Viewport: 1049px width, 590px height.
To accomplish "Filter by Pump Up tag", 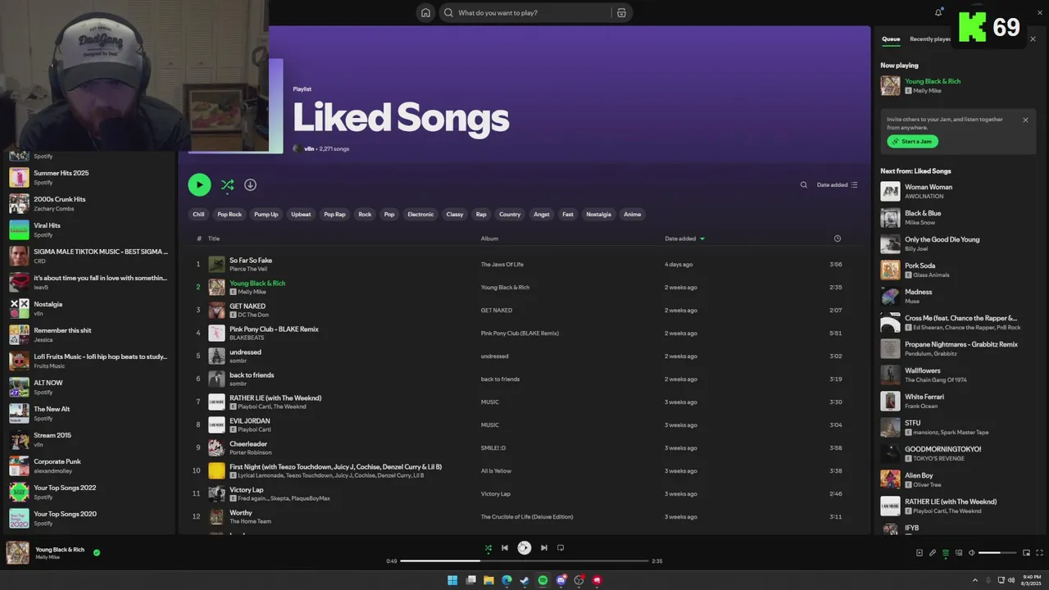I will click(266, 214).
